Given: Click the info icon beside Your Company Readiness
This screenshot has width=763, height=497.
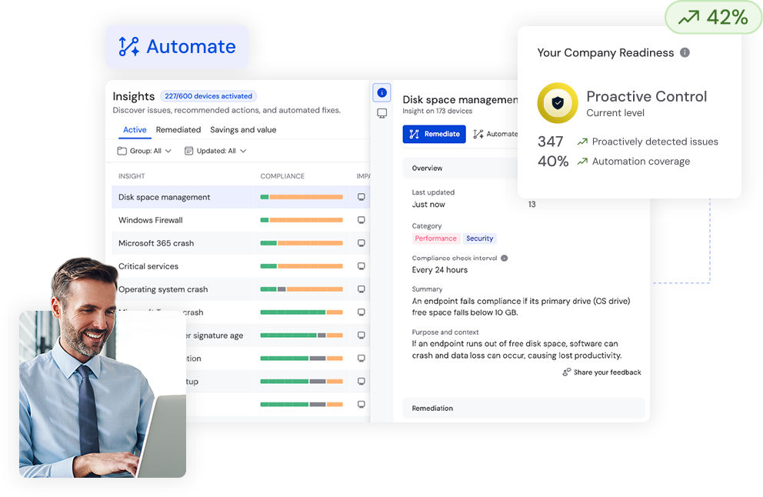Looking at the screenshot, I should tap(685, 52).
